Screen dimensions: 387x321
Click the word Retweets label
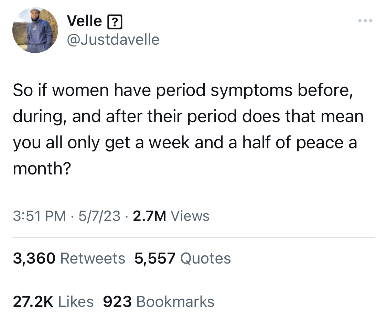93,258
